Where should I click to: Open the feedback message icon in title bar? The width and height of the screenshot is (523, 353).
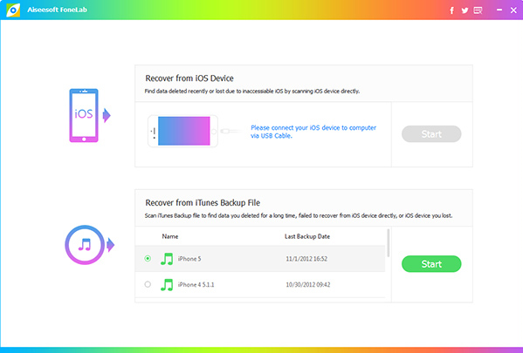pos(478,10)
